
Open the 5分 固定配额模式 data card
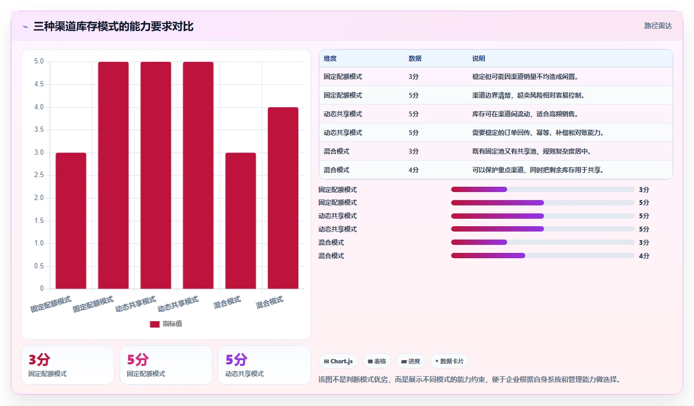point(166,365)
